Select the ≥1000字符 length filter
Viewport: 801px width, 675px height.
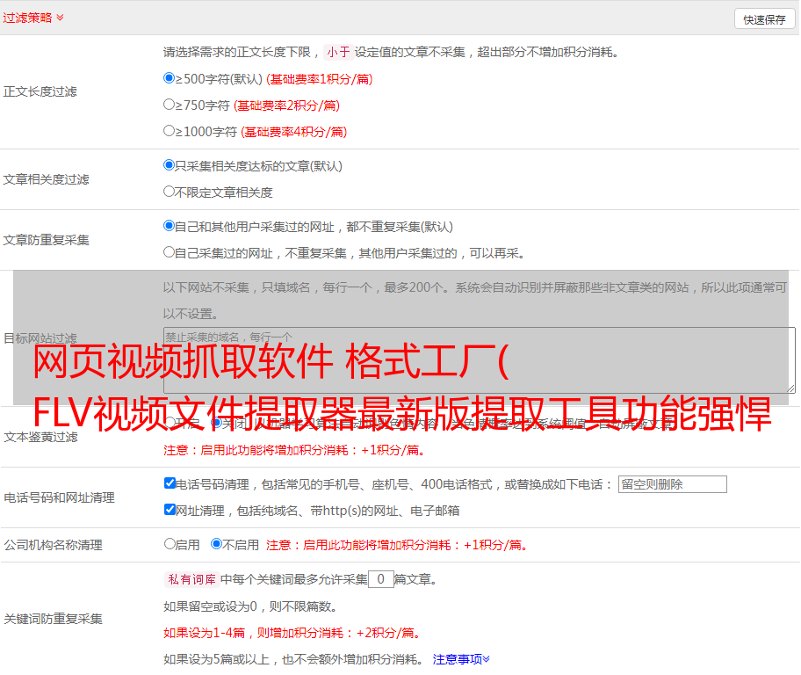click(x=170, y=131)
